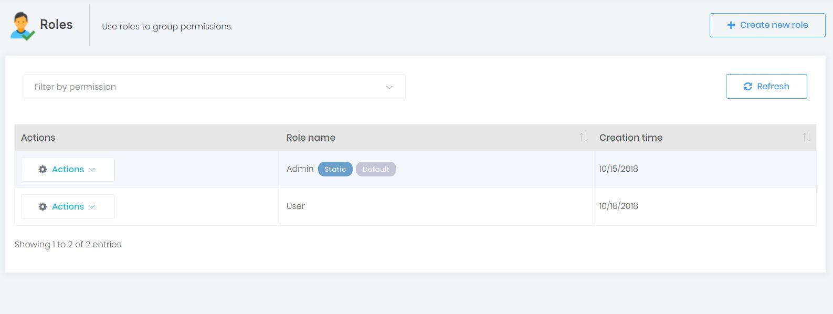Click the gear icon in User row
This screenshot has height=314, width=833.
point(43,207)
